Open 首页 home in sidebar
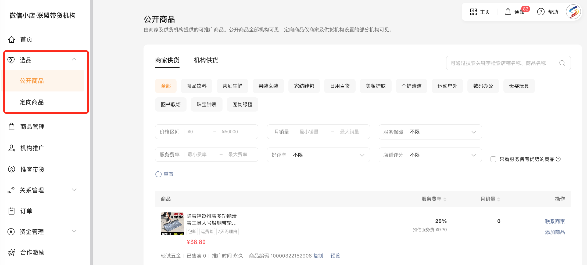 point(26,39)
